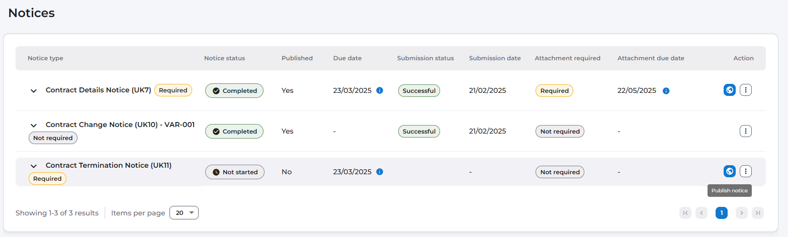Click the Not started status badge
Image resolution: width=788 pixels, height=237 pixels.
click(x=235, y=172)
